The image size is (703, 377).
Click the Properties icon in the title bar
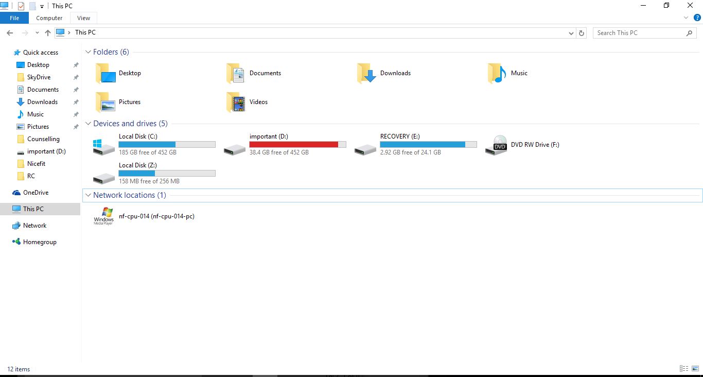21,6
